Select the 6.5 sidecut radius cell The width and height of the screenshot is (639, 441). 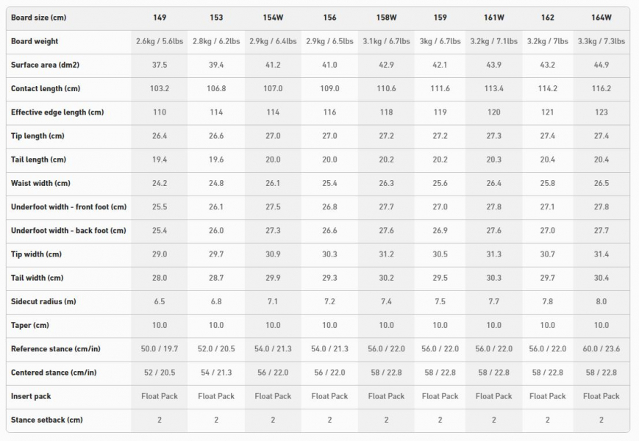point(160,301)
